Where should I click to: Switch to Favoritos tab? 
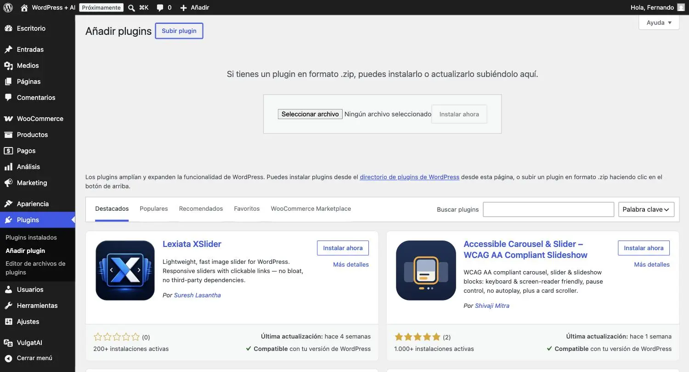click(247, 209)
